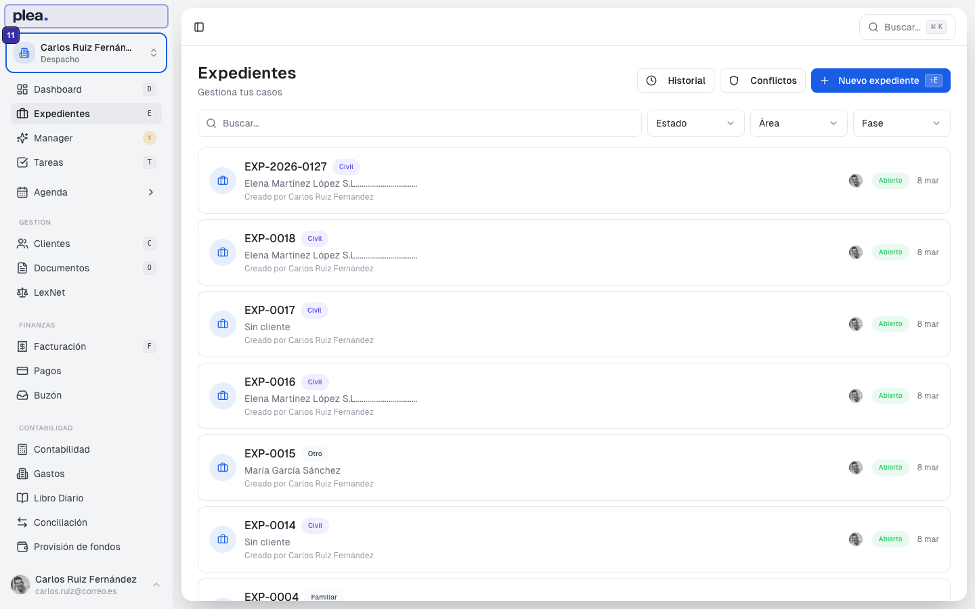The height and width of the screenshot is (609, 975).
Task: Click the Dashboard grid icon
Action: (22, 89)
